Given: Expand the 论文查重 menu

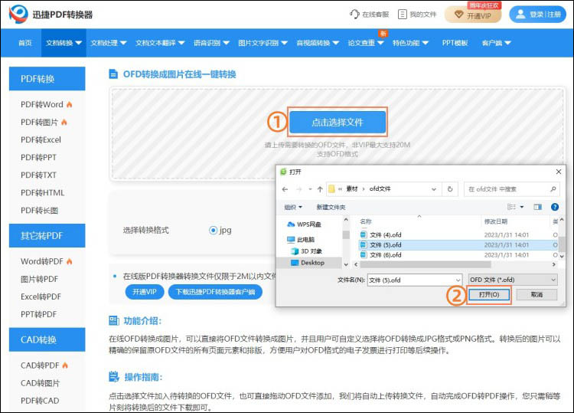Looking at the screenshot, I should (365, 43).
